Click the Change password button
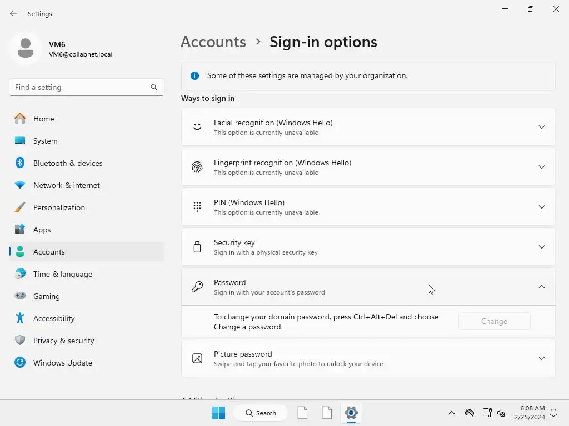The image size is (569, 426). (494, 321)
